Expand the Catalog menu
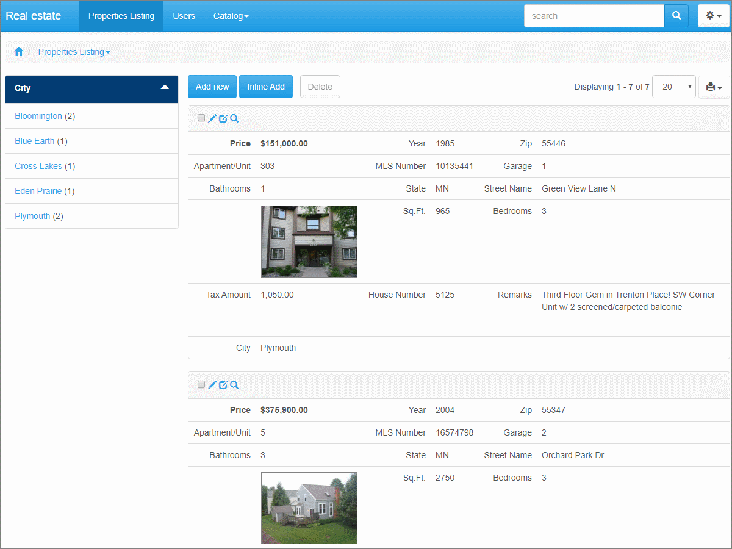Viewport: 732px width, 549px height. point(231,16)
